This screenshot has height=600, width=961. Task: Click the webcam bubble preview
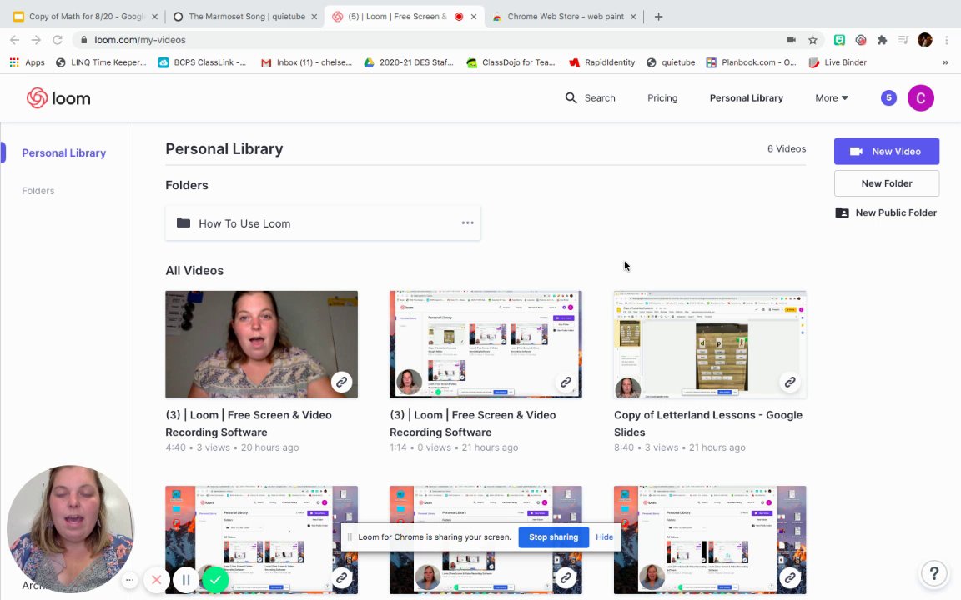pyautogui.click(x=69, y=528)
